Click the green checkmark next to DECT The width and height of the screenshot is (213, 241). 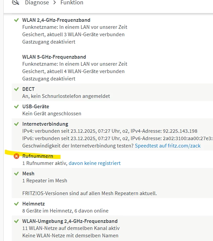pyautogui.click(x=16, y=89)
